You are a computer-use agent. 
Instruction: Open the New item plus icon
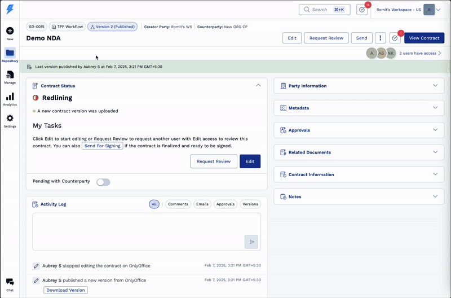point(10,31)
